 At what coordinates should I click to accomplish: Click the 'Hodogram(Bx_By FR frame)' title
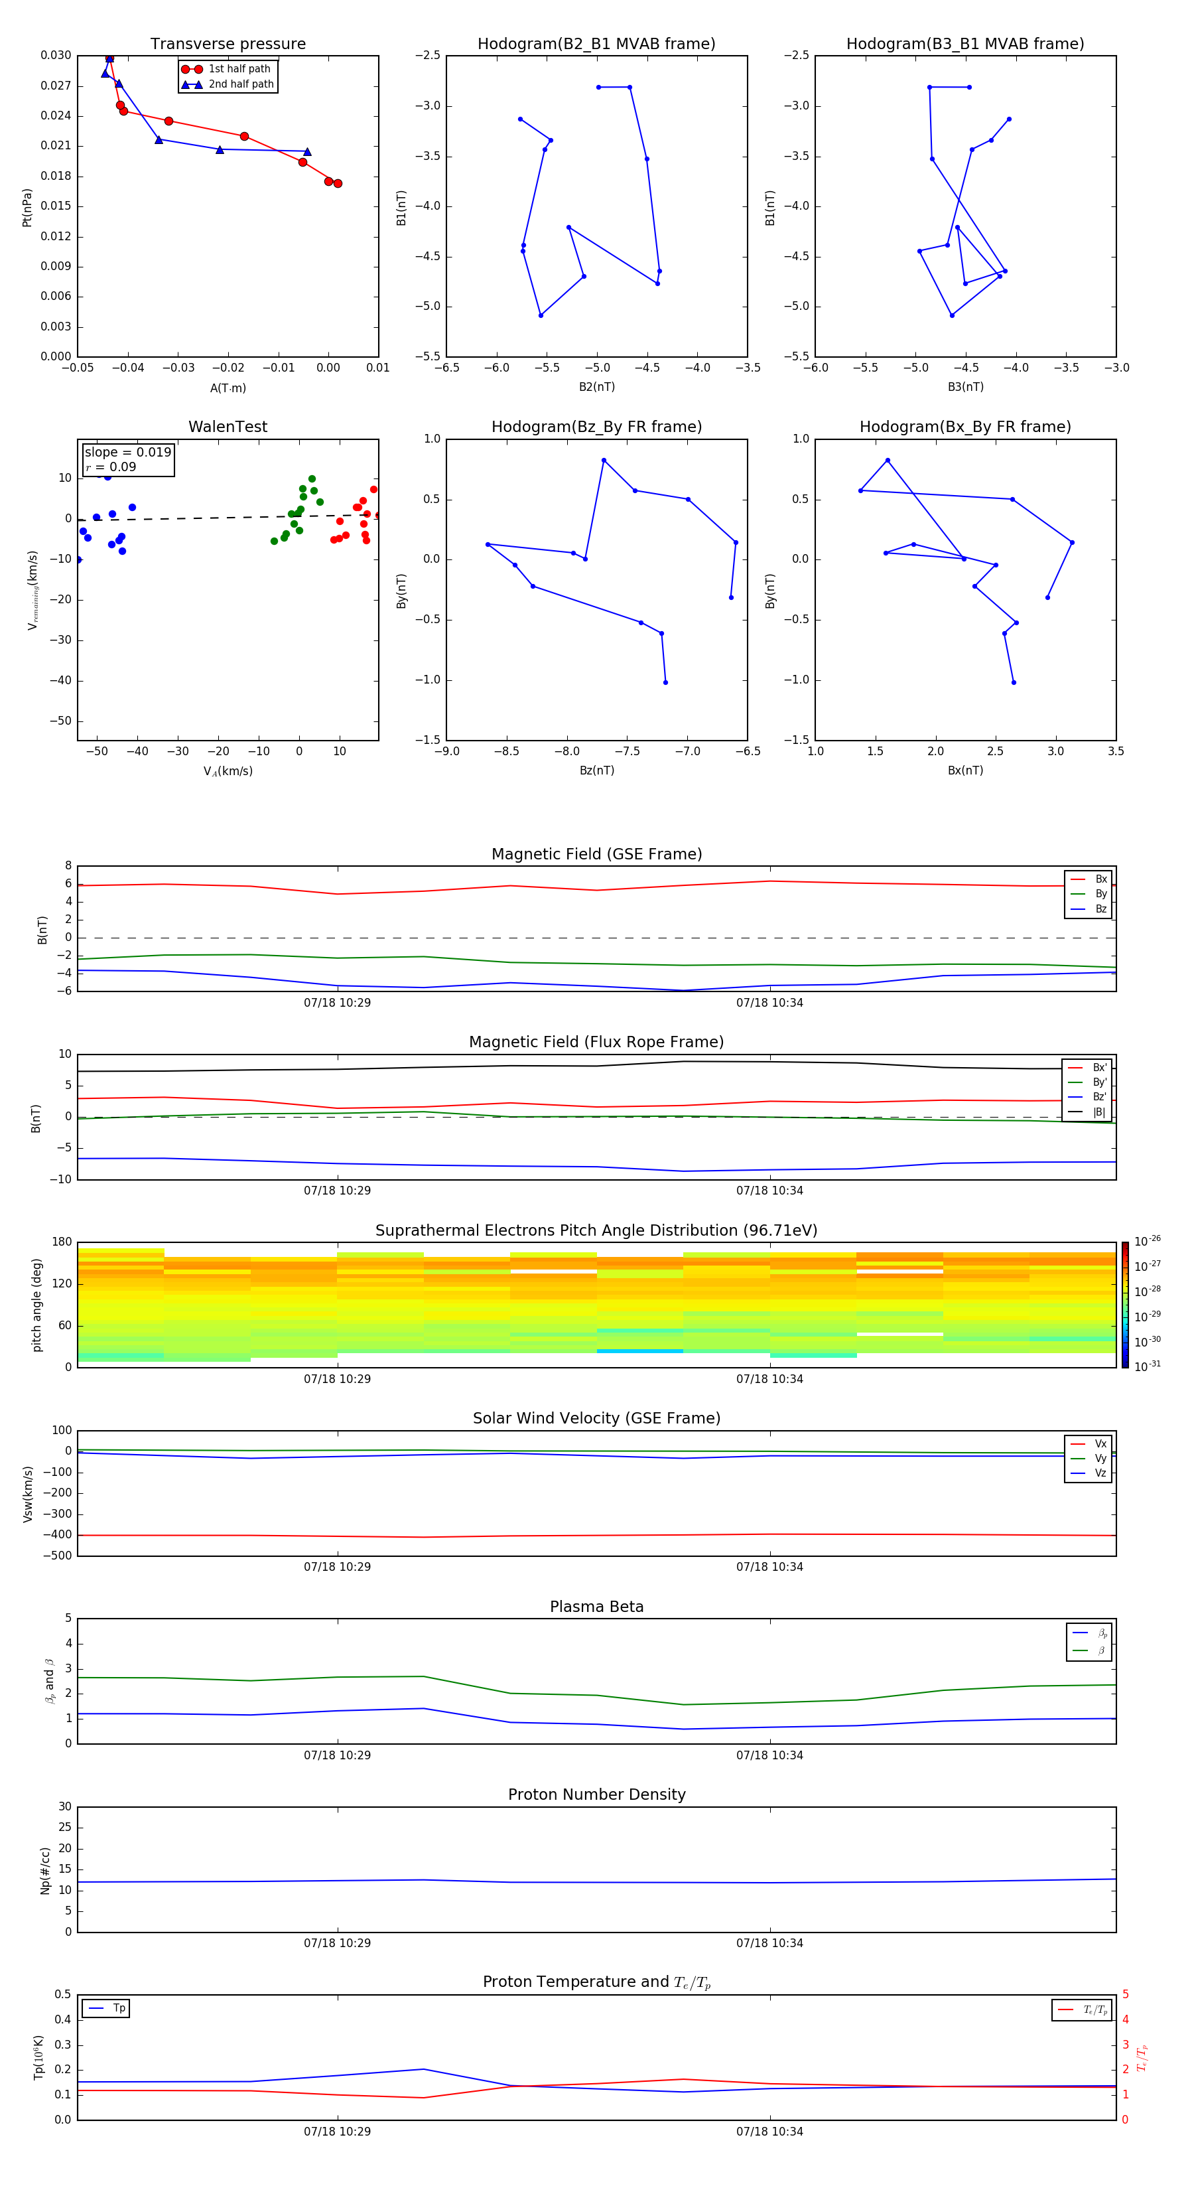pyautogui.click(x=965, y=427)
